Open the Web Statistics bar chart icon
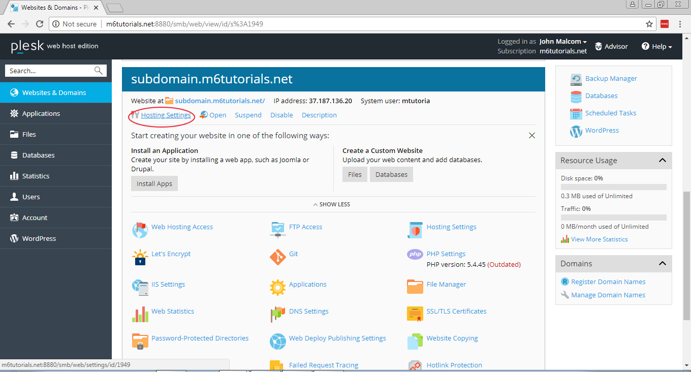This screenshot has height=372, width=691. pos(140,315)
